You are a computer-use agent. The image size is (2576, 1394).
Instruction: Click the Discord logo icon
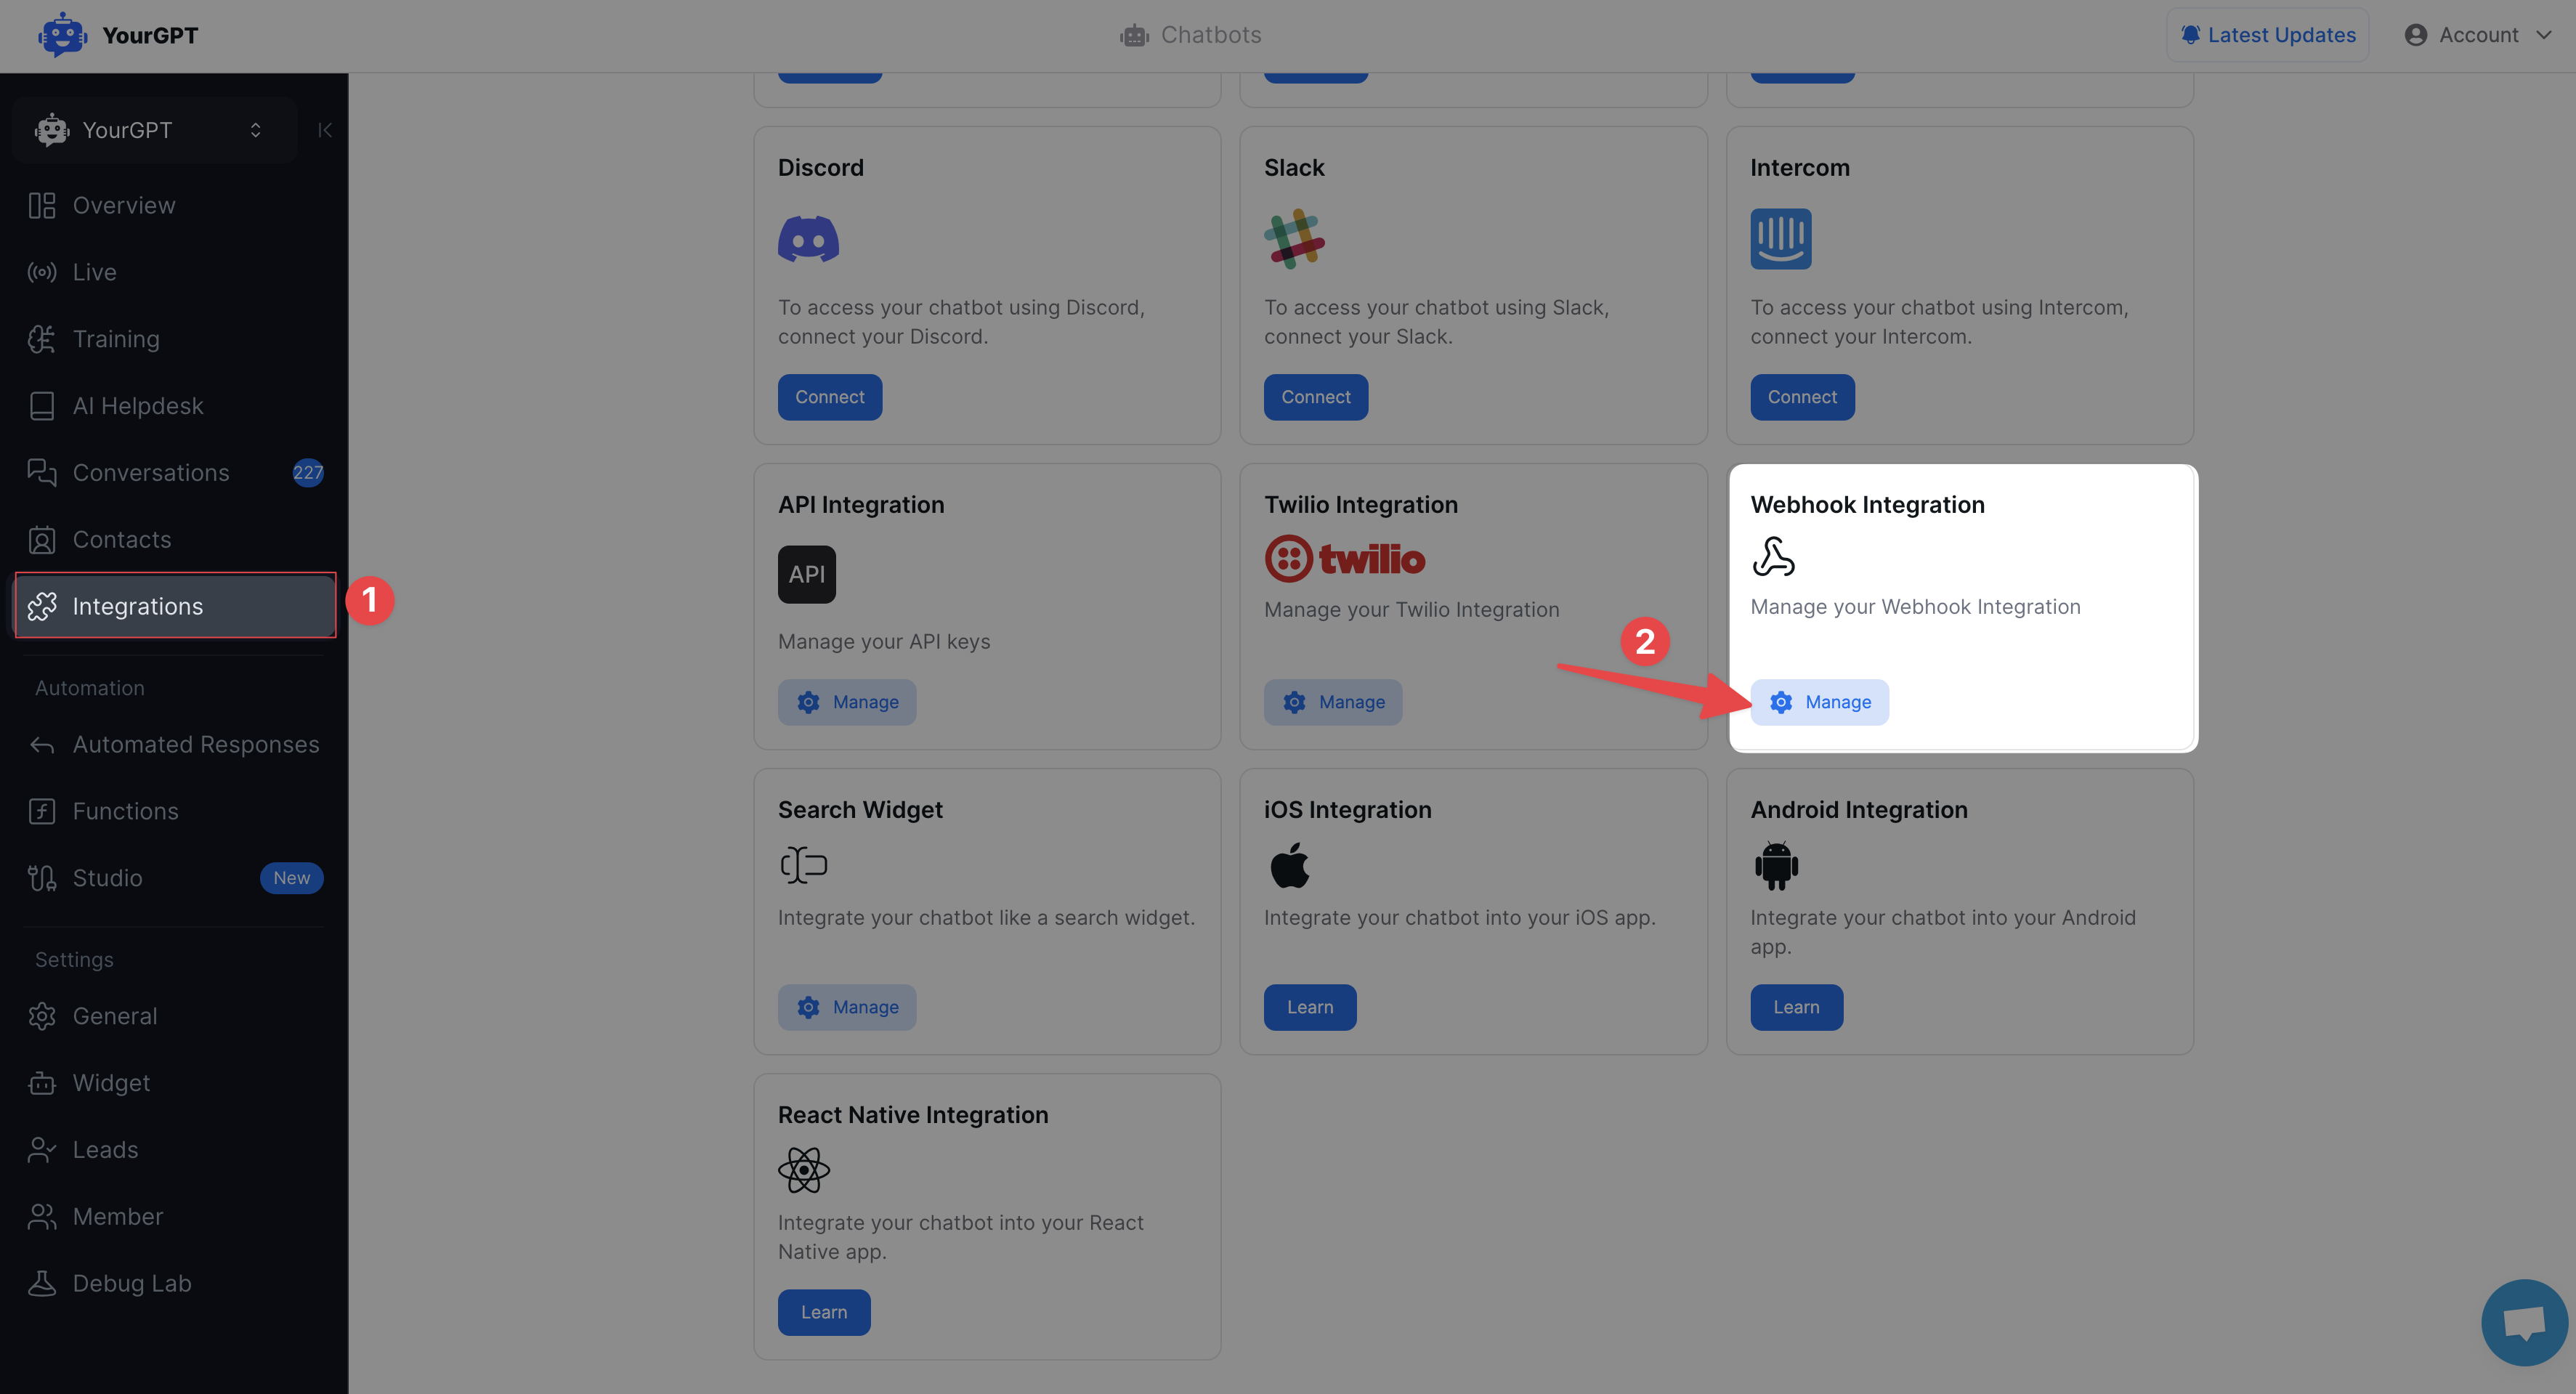[x=809, y=238]
